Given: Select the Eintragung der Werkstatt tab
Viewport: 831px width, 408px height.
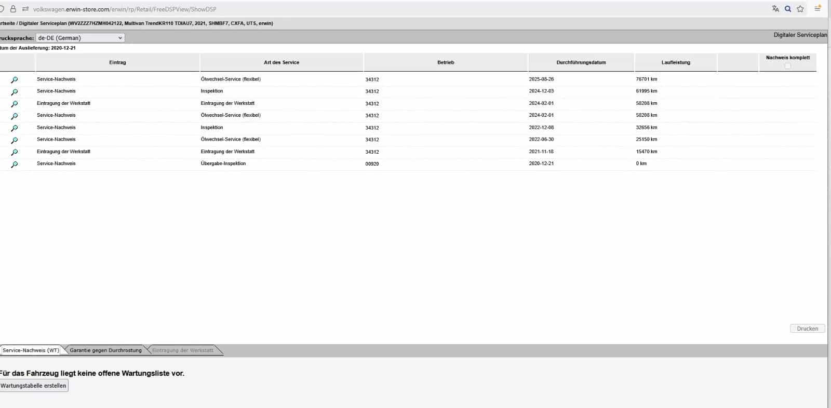Looking at the screenshot, I should coord(183,350).
